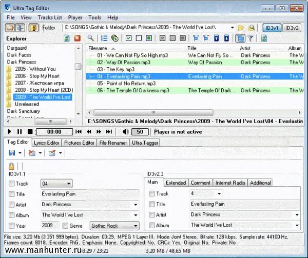
Task: Open ID3v2.3 Artist dropdown arrow
Action: tap(297, 214)
